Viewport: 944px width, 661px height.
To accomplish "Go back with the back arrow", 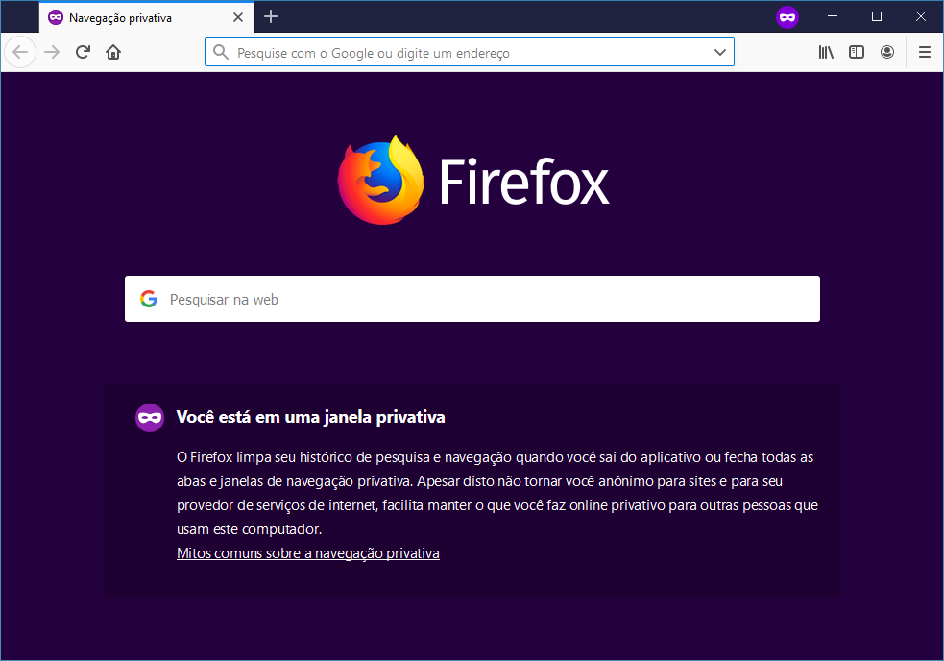I will 20,53.
